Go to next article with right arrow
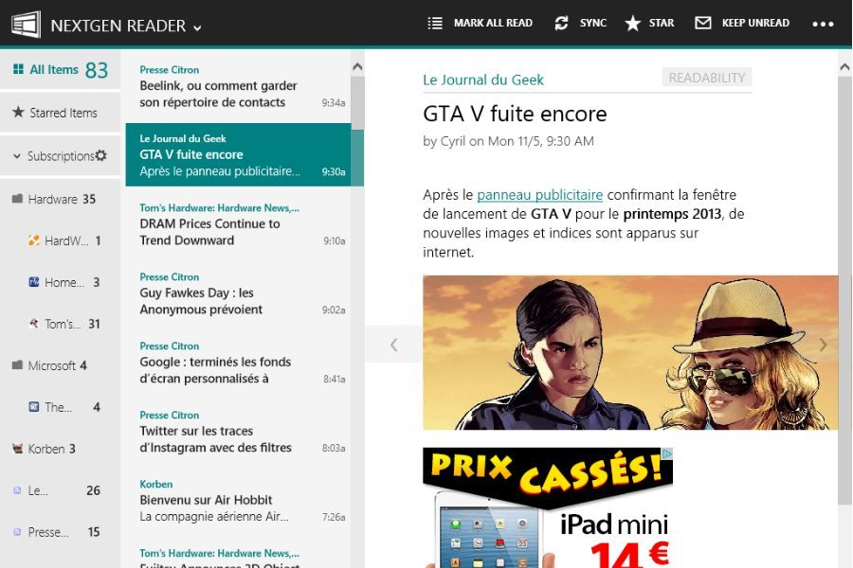This screenshot has height=568, width=853. tap(823, 345)
